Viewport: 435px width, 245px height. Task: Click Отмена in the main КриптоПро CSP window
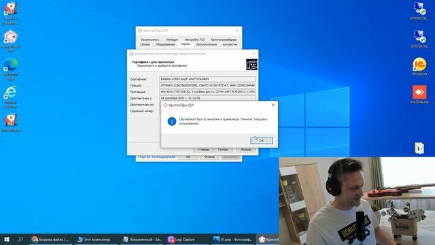coord(209,157)
